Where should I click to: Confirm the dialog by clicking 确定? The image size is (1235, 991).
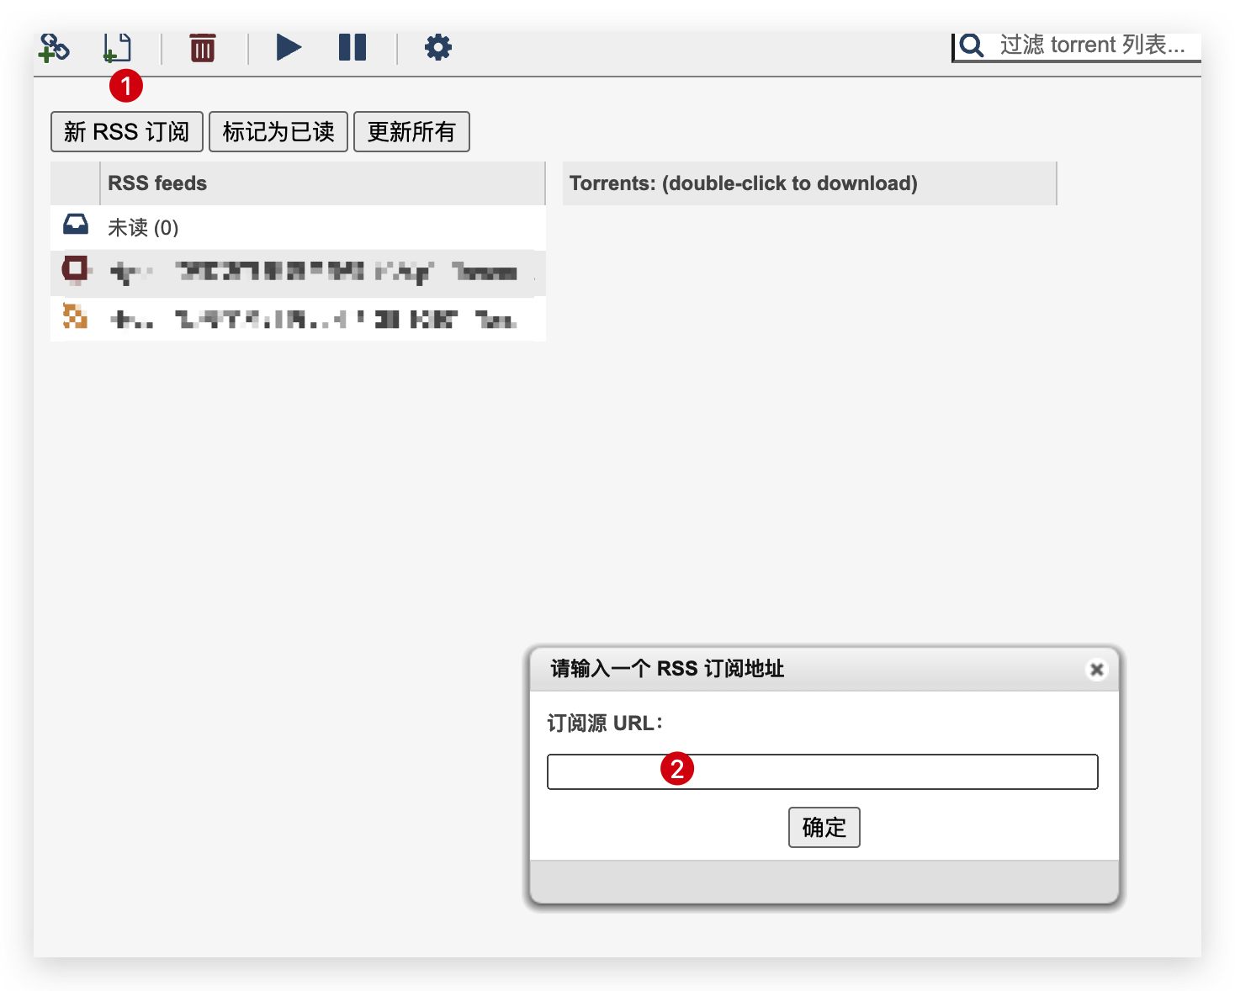pos(824,827)
